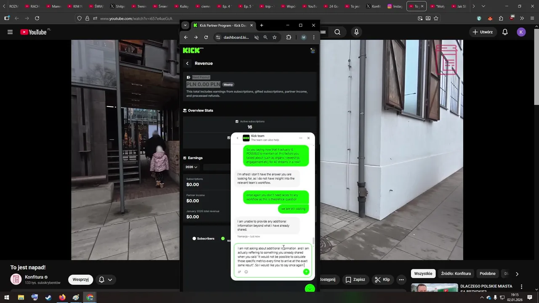
Task: Open Chrome three-dot menu
Action: click(314, 37)
